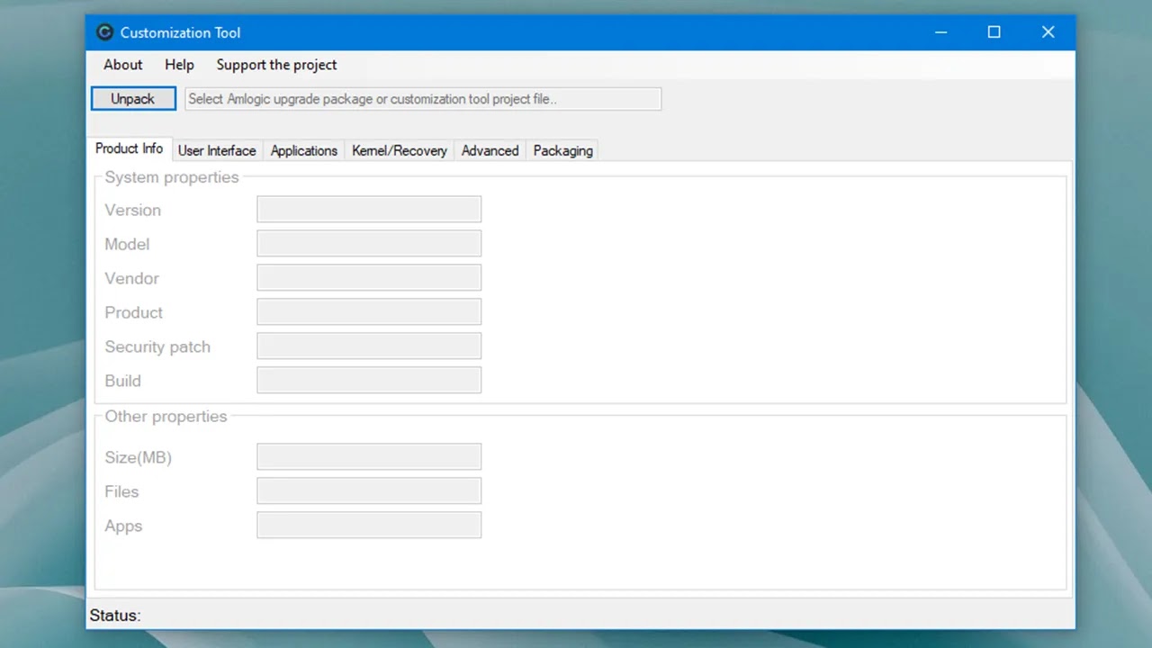Switch to the Advanced tab
The image size is (1152, 648).
[x=490, y=150]
